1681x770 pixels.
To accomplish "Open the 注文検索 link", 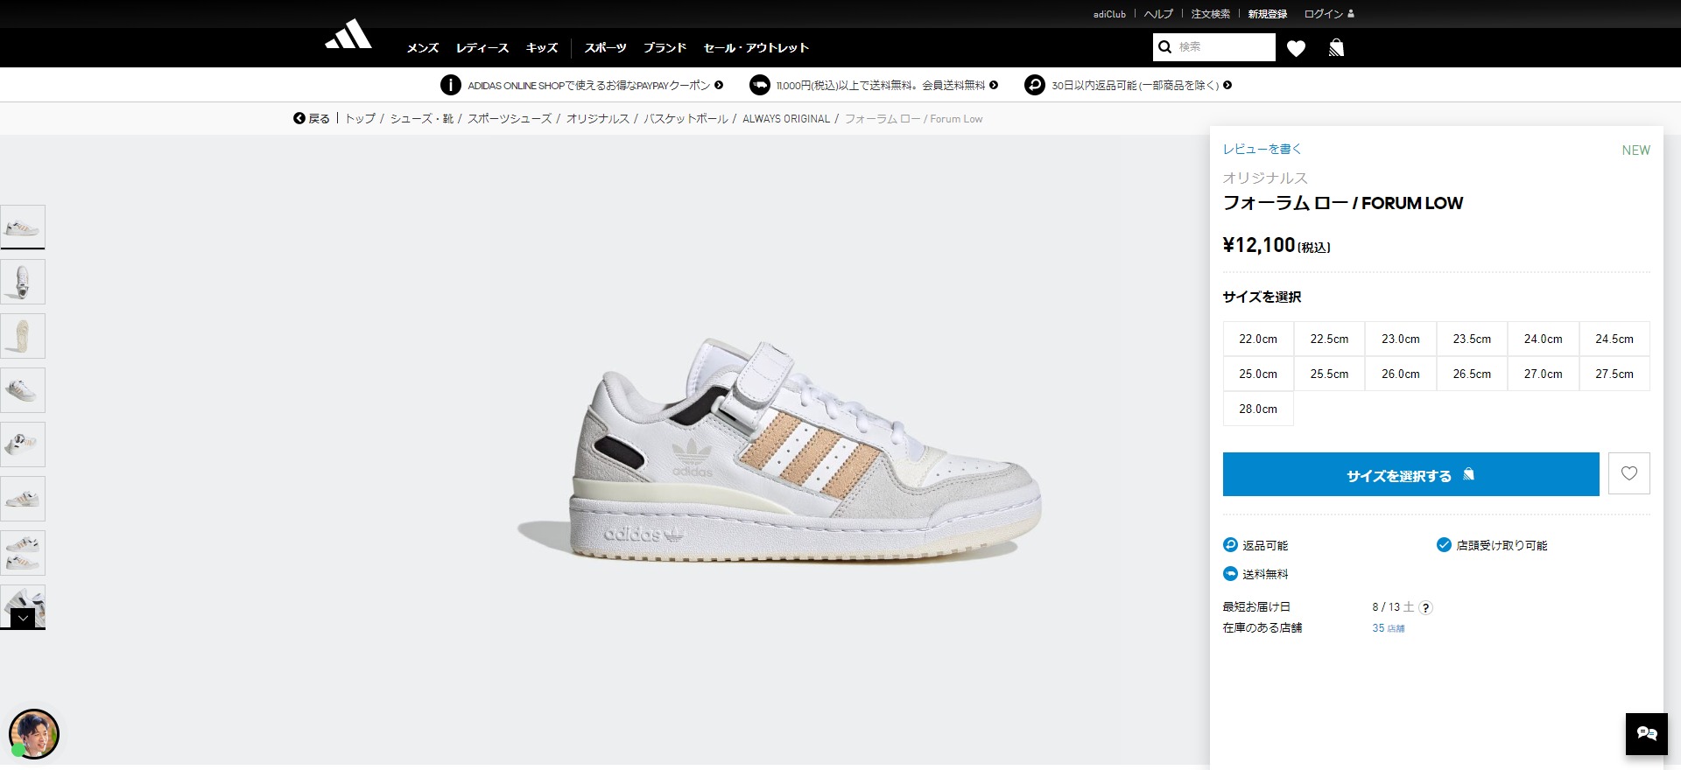I will [x=1211, y=14].
